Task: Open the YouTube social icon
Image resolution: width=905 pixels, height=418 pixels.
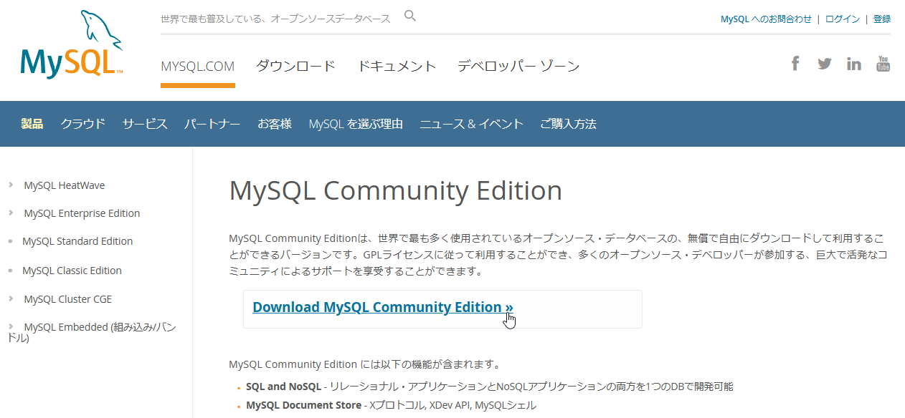Action: click(x=883, y=64)
